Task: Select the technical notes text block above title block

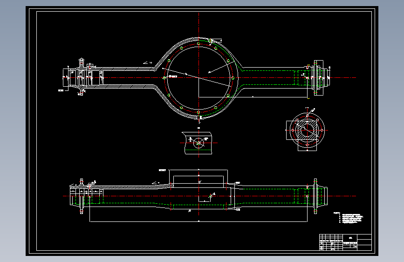Action: pyautogui.click(x=349, y=218)
